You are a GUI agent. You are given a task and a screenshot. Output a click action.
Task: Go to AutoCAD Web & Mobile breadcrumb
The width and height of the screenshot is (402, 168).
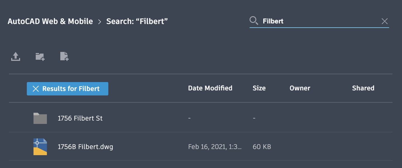pos(50,21)
